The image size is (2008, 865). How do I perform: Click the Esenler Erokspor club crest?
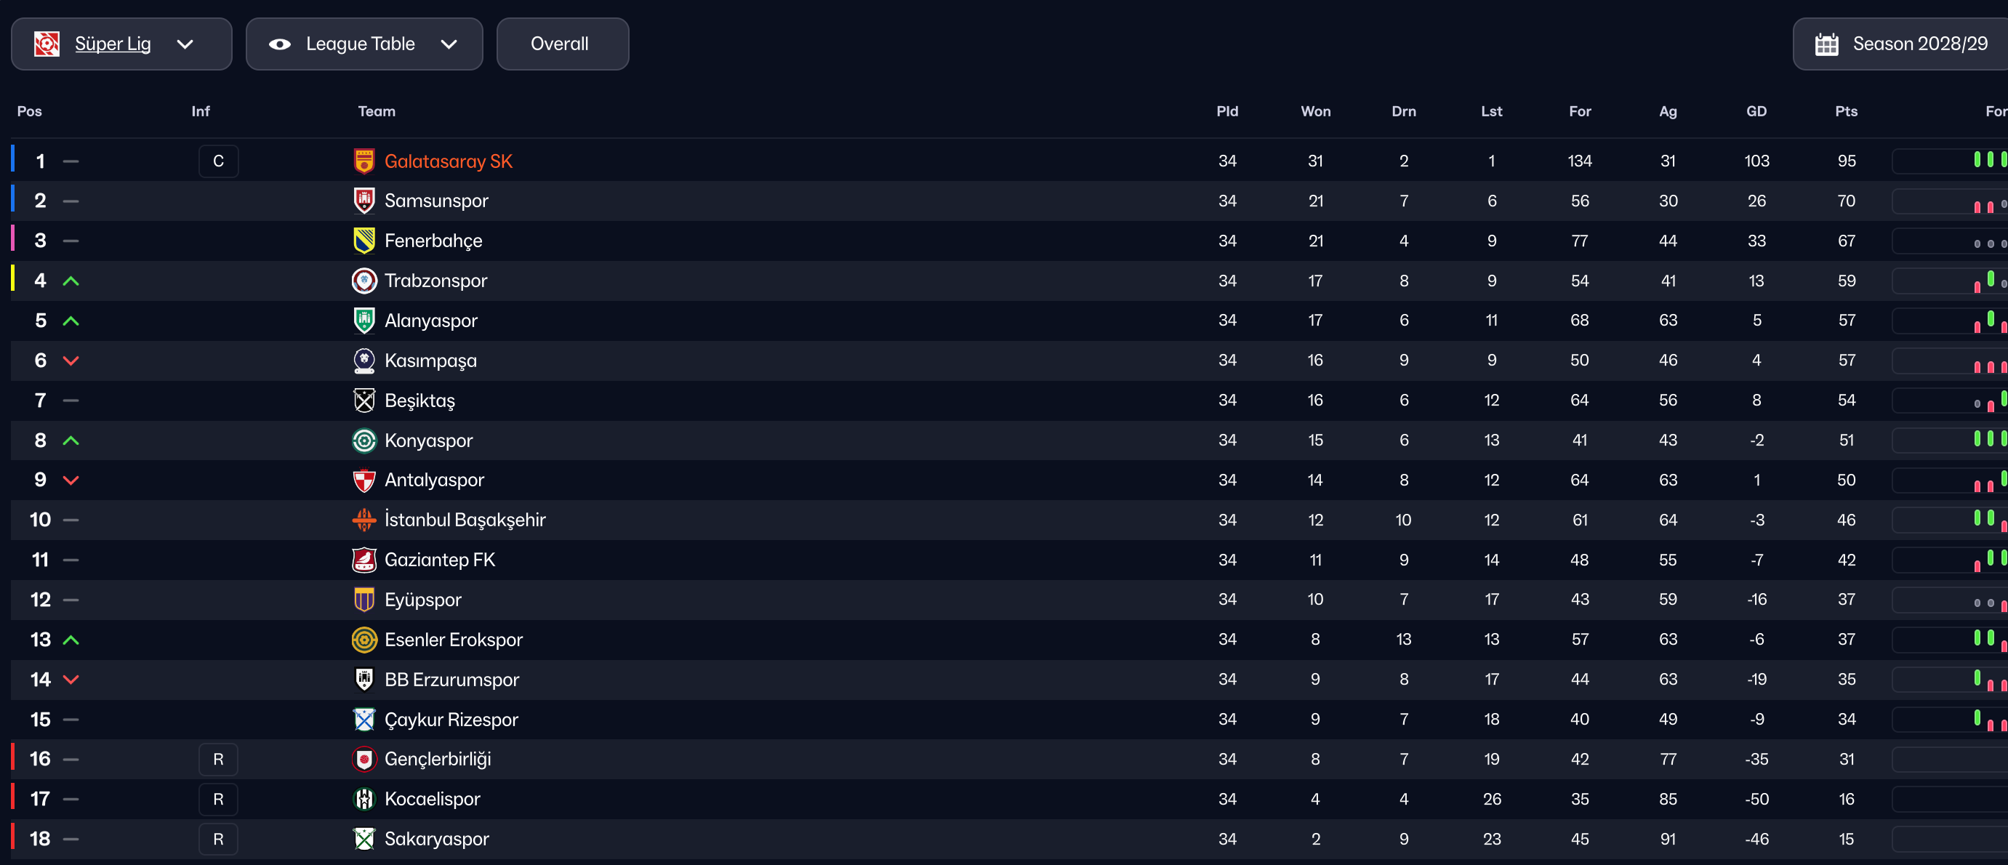tap(364, 640)
